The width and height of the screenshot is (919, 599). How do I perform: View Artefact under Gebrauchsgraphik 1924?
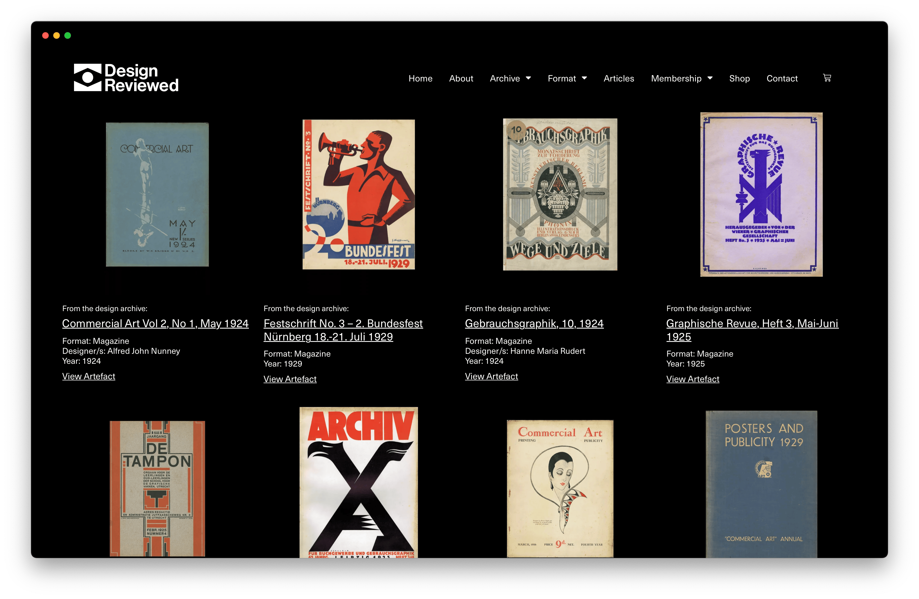pyautogui.click(x=491, y=376)
